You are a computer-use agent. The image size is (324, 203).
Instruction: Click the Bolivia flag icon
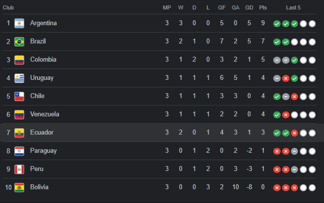pyautogui.click(x=19, y=187)
